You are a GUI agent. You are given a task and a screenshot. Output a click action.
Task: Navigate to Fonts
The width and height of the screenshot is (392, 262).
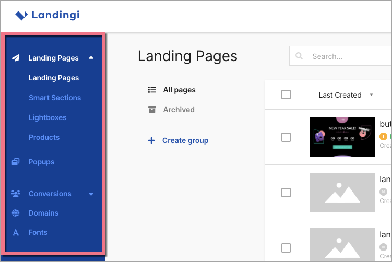pos(38,232)
